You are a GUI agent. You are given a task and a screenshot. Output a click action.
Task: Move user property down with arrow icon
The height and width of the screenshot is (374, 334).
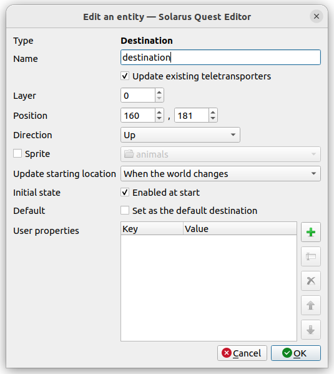click(x=311, y=330)
